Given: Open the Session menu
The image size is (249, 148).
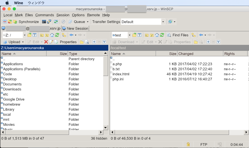Looking at the screenshot, I should pos(63,15).
